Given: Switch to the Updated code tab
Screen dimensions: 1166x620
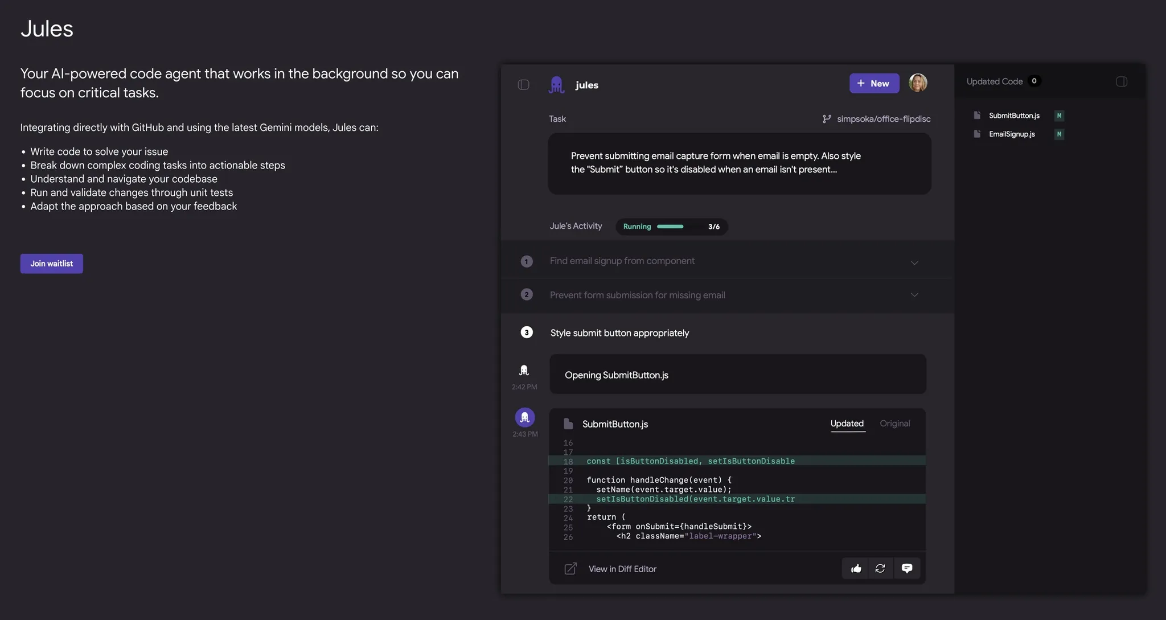Looking at the screenshot, I should tap(847, 424).
